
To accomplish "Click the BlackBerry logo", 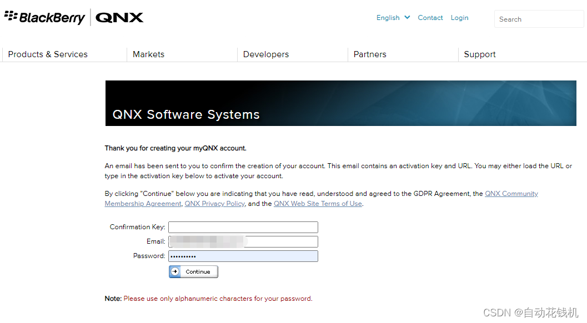I will tap(44, 17).
